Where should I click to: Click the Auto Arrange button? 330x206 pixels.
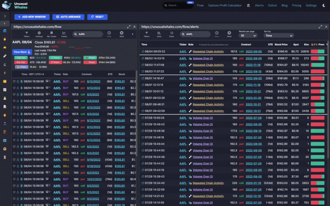pos(68,17)
